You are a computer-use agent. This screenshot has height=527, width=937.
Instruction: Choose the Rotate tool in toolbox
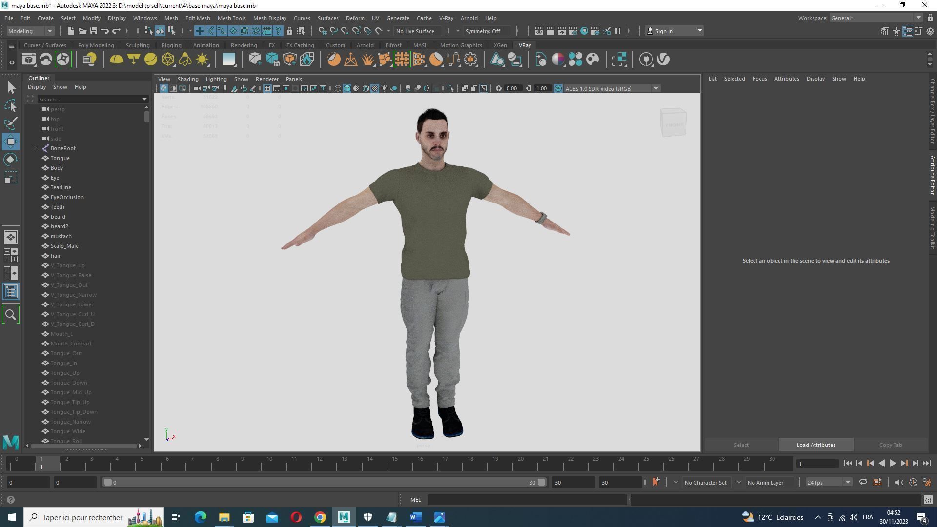pyautogui.click(x=11, y=160)
